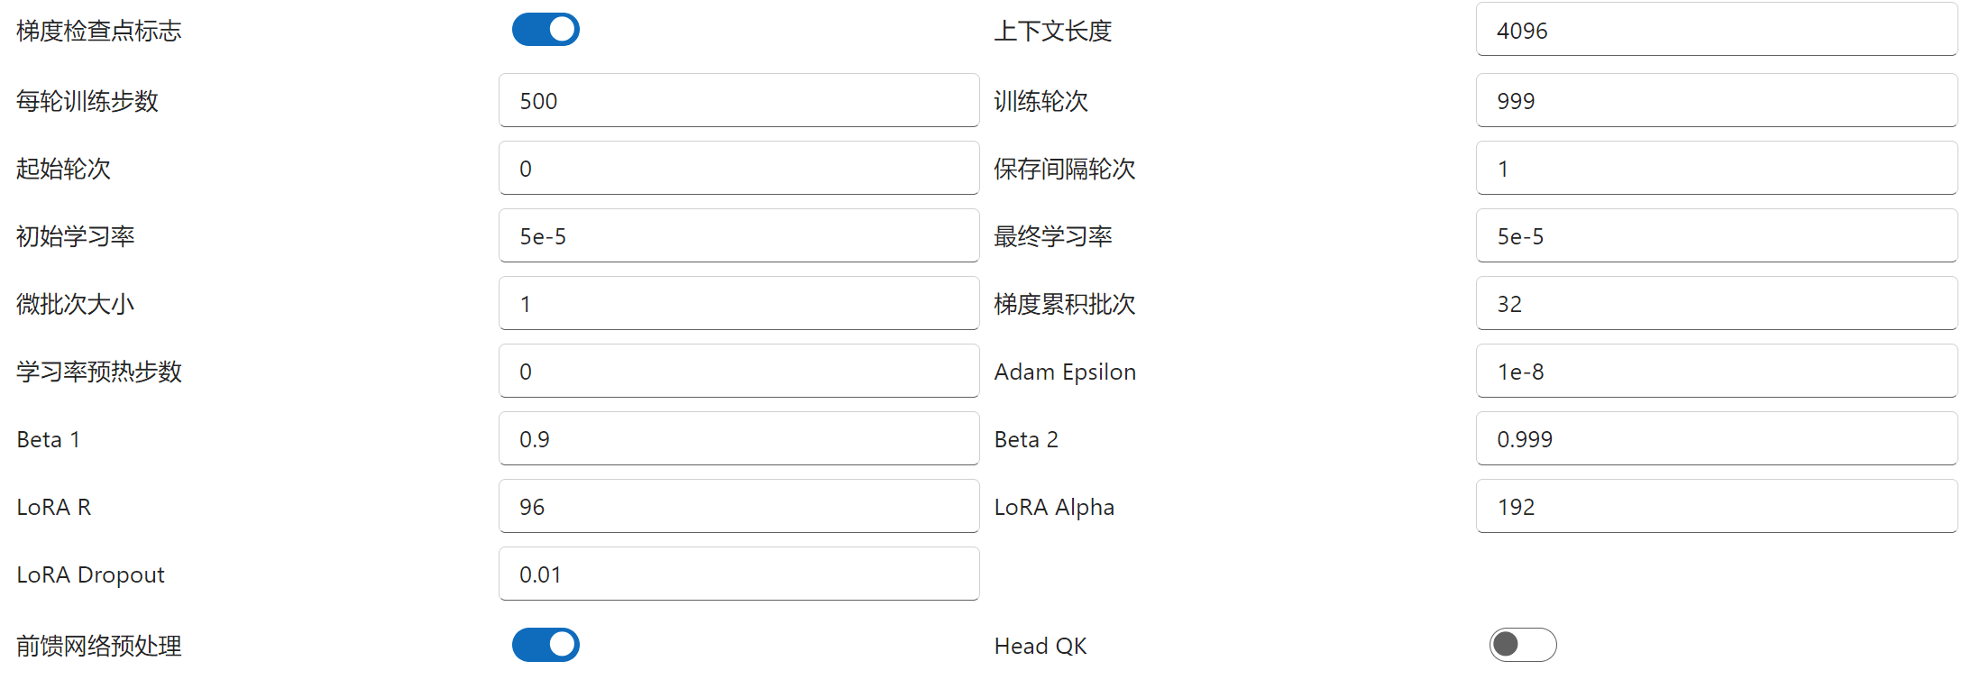Screen dimensions: 1962x689
Task: Select the Adam Epsilon input field
Action: point(1715,372)
